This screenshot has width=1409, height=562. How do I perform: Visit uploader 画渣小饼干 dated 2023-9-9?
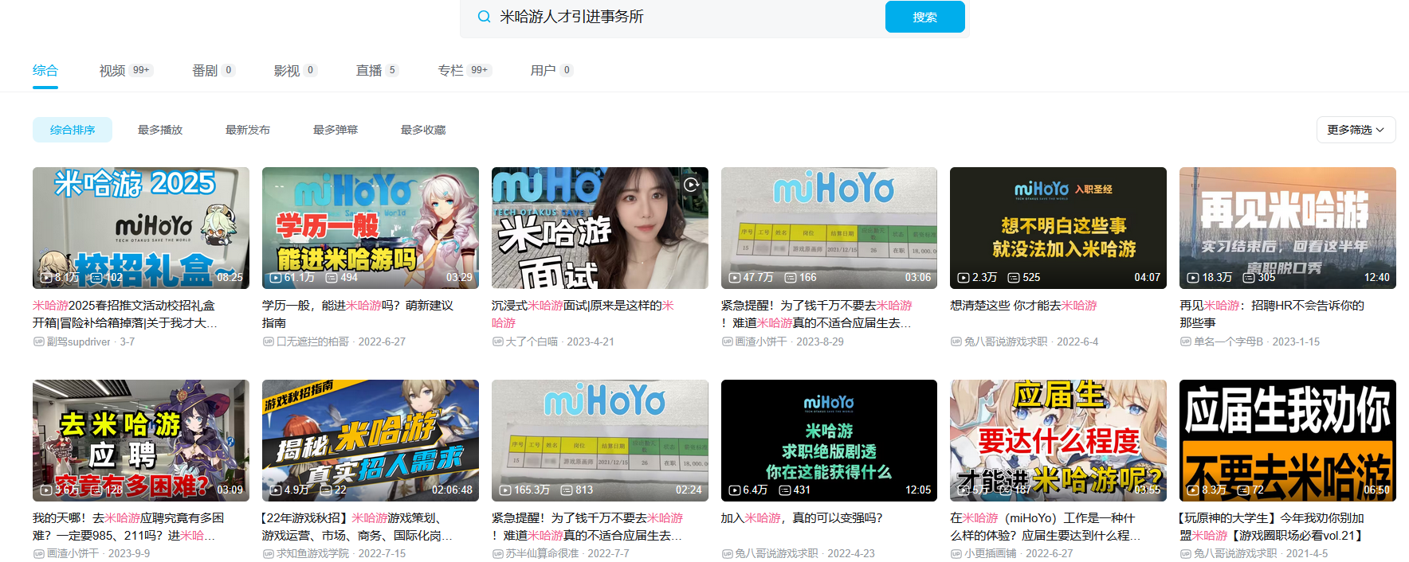73,553
